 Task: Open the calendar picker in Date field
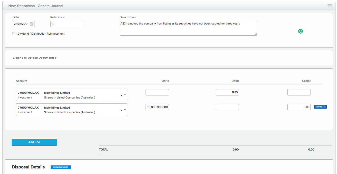tap(32, 24)
